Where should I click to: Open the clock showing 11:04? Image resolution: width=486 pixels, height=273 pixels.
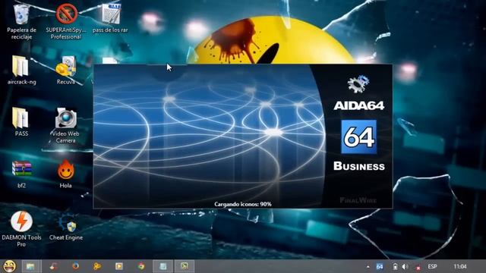460,266
